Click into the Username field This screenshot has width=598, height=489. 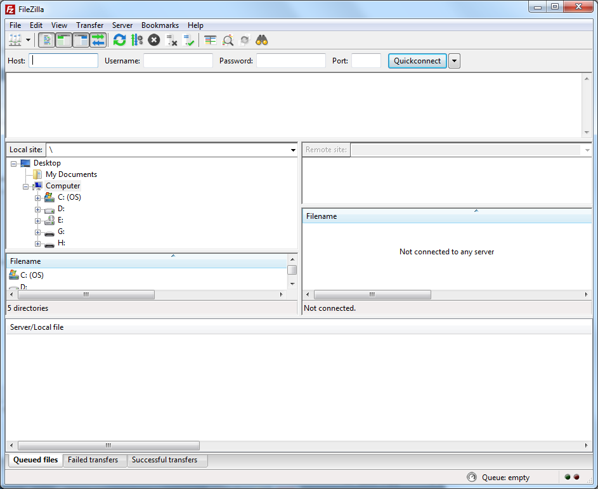point(178,61)
